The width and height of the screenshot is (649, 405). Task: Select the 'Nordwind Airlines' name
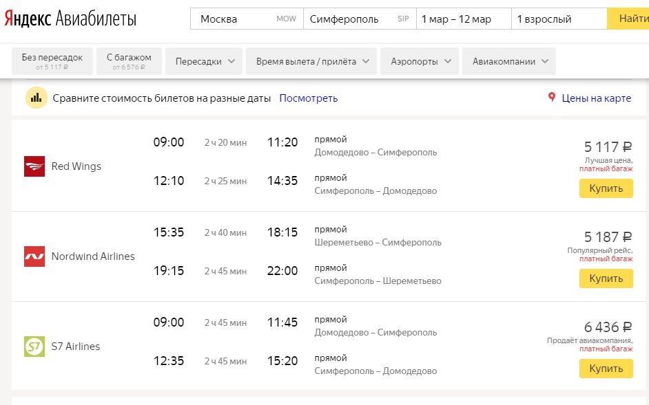(x=93, y=256)
